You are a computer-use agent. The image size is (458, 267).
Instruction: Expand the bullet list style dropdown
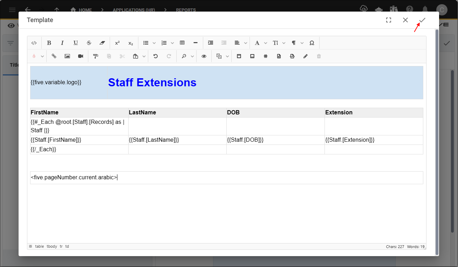tap(154, 43)
